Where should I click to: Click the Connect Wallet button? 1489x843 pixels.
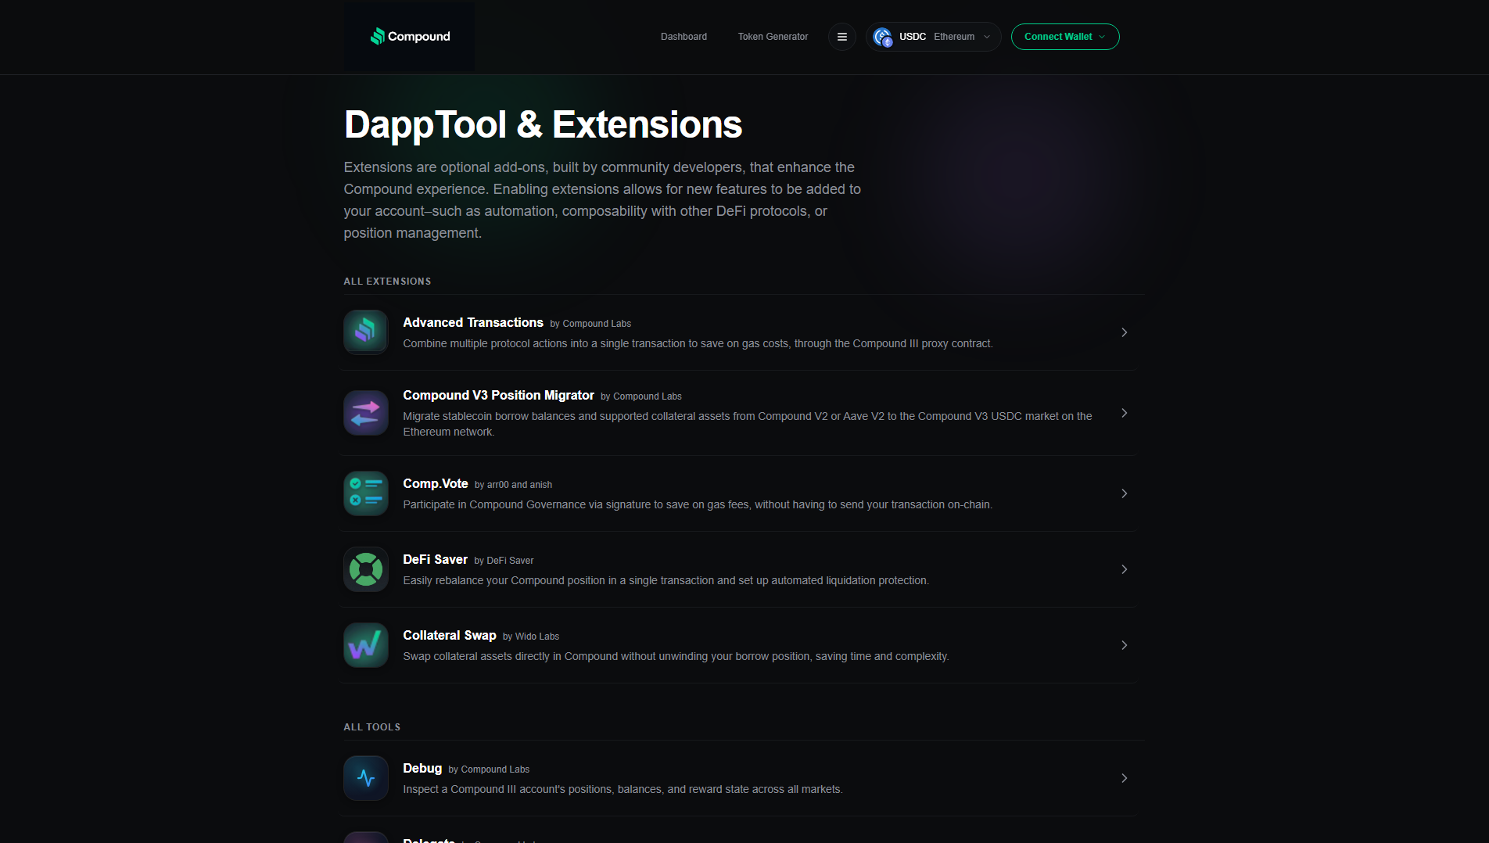pos(1065,37)
